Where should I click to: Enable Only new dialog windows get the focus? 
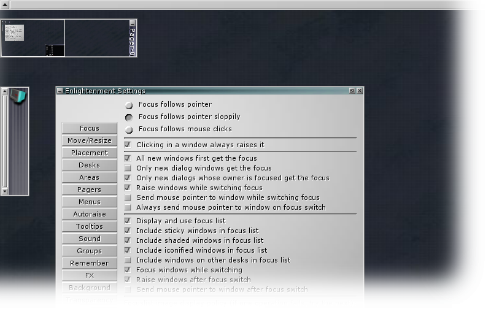[x=128, y=168]
